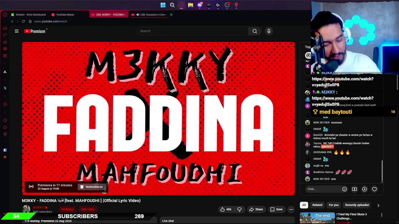Open a new browser tab
The height and width of the screenshot is (224, 399).
click(171, 15)
